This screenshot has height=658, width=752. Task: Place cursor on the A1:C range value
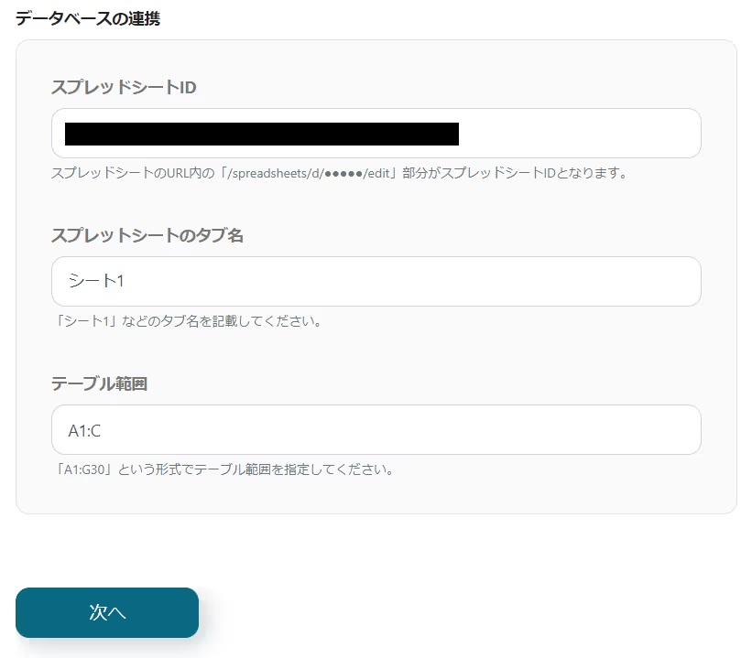[x=84, y=431]
